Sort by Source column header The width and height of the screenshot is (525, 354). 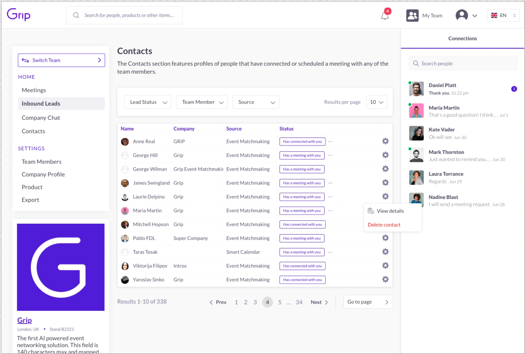point(234,129)
